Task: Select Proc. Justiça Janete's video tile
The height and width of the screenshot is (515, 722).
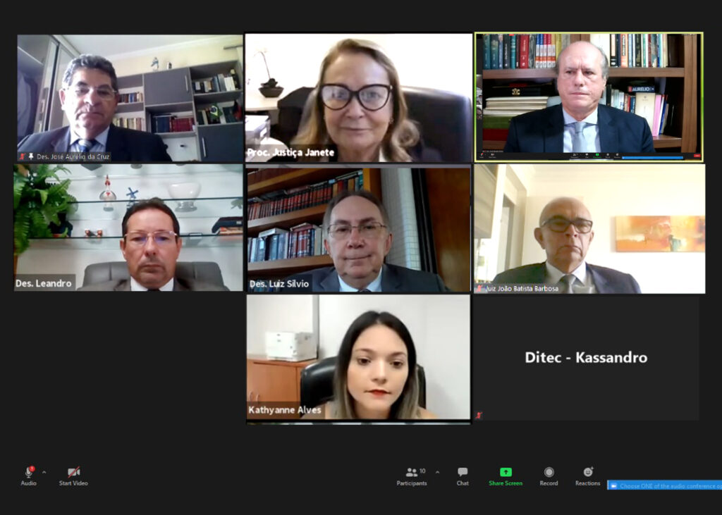Action: tap(358, 97)
